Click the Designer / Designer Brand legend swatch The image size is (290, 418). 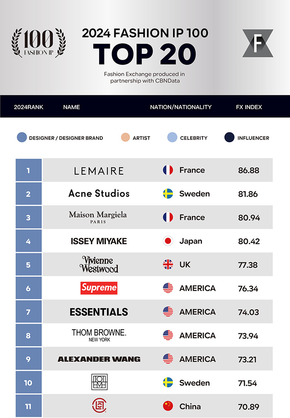point(22,137)
